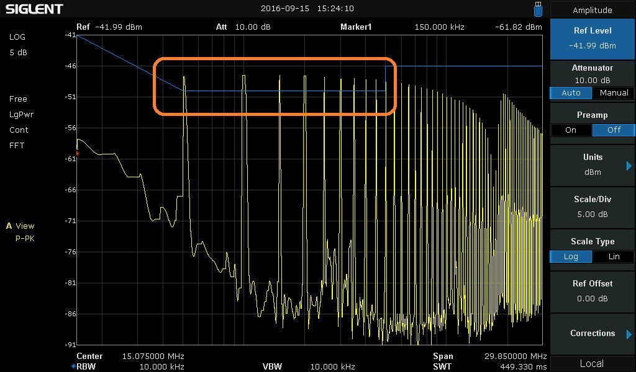
Task: Click the Amplitude menu header
Action: tap(592, 10)
